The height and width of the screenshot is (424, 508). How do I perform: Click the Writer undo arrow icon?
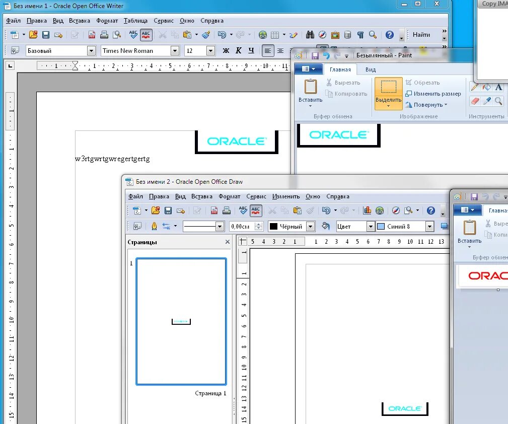tap(222, 35)
